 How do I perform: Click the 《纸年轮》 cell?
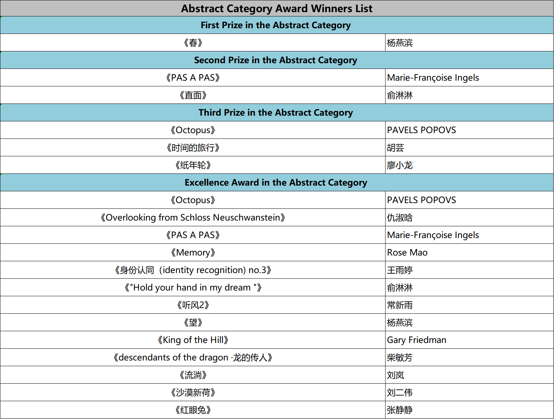[193, 165]
